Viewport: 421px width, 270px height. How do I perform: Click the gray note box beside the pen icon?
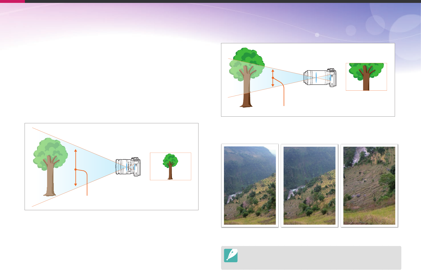pyautogui.click(x=311, y=258)
